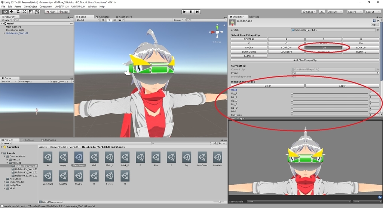This screenshot has height=208, width=383.
Task: Toggle 2D scene view mode
Action: click(x=103, y=20)
